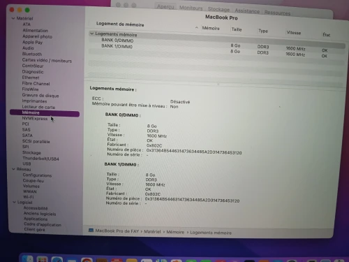Select SCSI parallèle entry
This screenshot has height=262, width=349.
point(36,141)
